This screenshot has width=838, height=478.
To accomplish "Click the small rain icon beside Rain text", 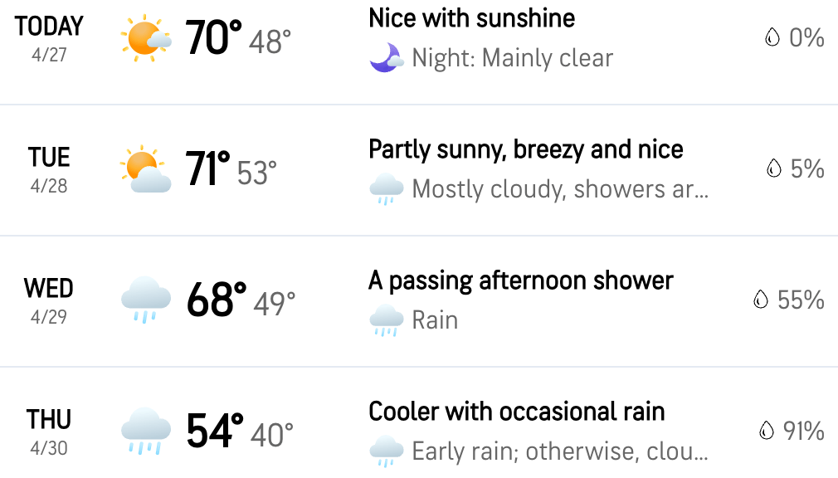I will (x=386, y=320).
